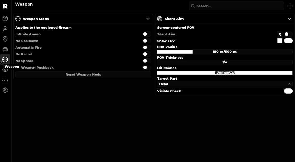Open the settings gear sidebar icon
The width and height of the screenshot is (295, 162).
(5, 90)
